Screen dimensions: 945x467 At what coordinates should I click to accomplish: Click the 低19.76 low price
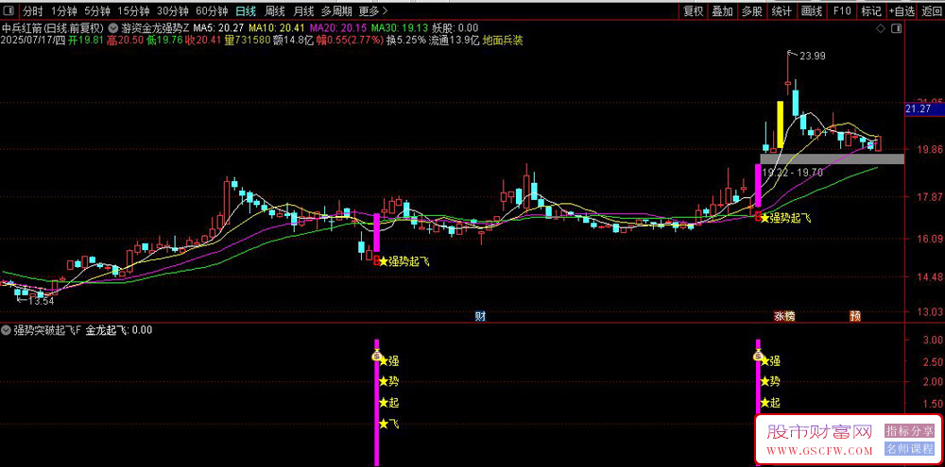click(163, 41)
